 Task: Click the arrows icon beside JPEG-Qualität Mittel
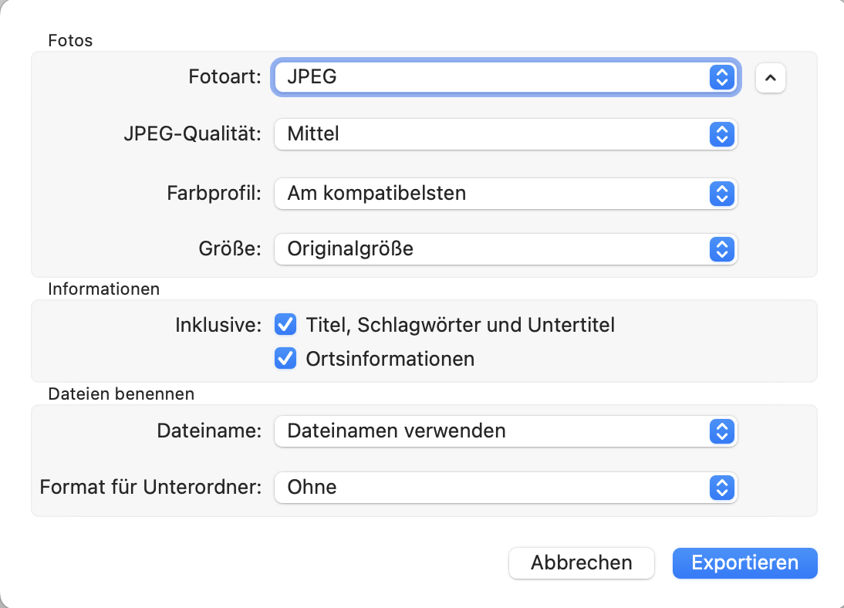click(x=721, y=134)
